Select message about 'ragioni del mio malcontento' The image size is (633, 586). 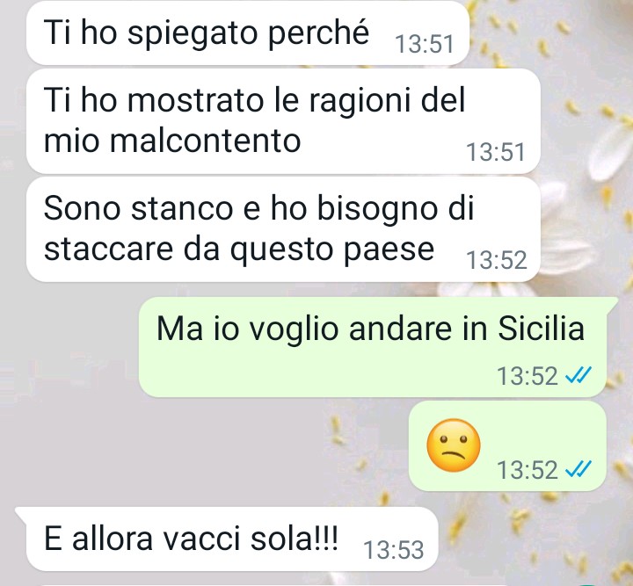click(x=283, y=121)
